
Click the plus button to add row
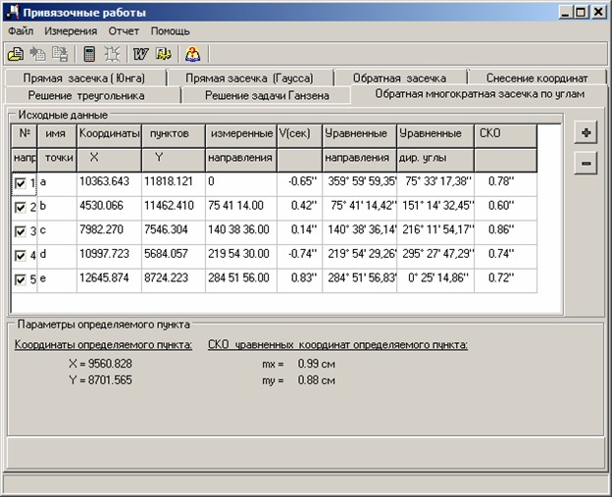585,133
